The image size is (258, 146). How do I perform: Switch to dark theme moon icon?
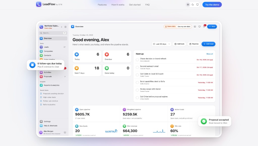pyautogui.click(x=193, y=5)
